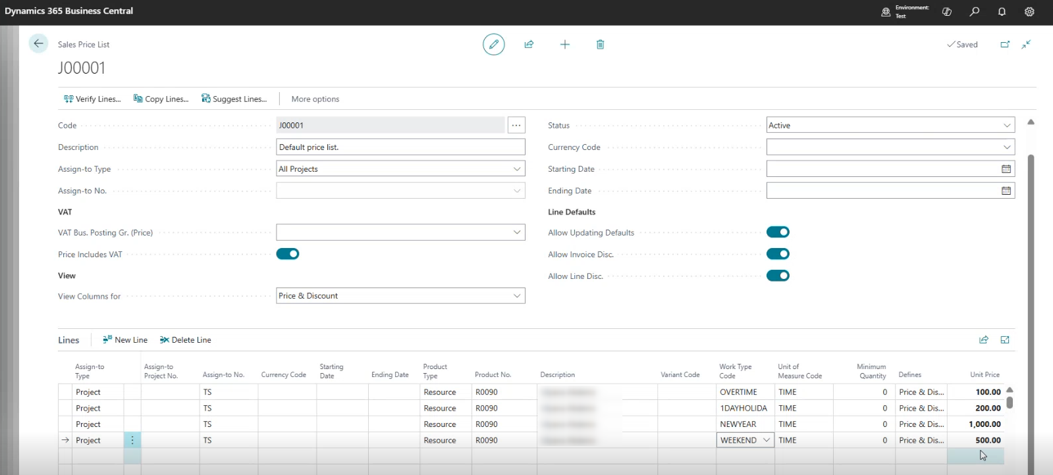Go back using the back arrow

[x=38, y=43]
